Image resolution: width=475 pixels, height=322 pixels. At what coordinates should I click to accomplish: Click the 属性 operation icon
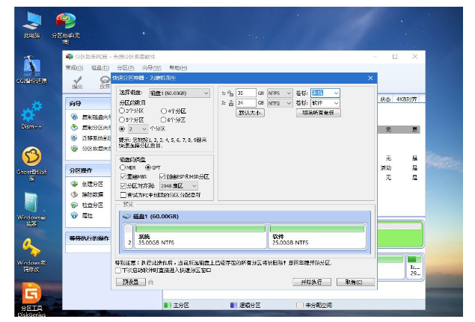coord(74,215)
